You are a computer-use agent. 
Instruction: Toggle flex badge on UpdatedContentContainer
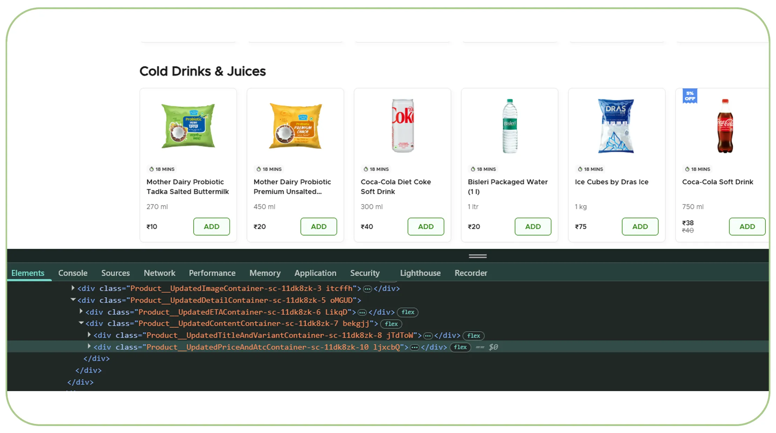point(391,324)
